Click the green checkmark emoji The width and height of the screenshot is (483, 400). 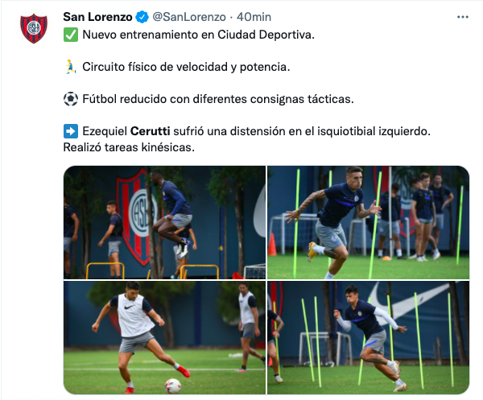[71, 35]
